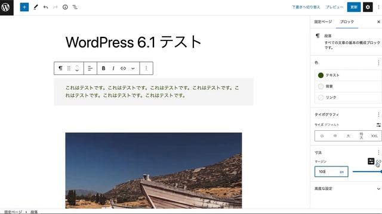This screenshot has height=214, width=382.
Task: Select font size 中
Action: point(335,136)
